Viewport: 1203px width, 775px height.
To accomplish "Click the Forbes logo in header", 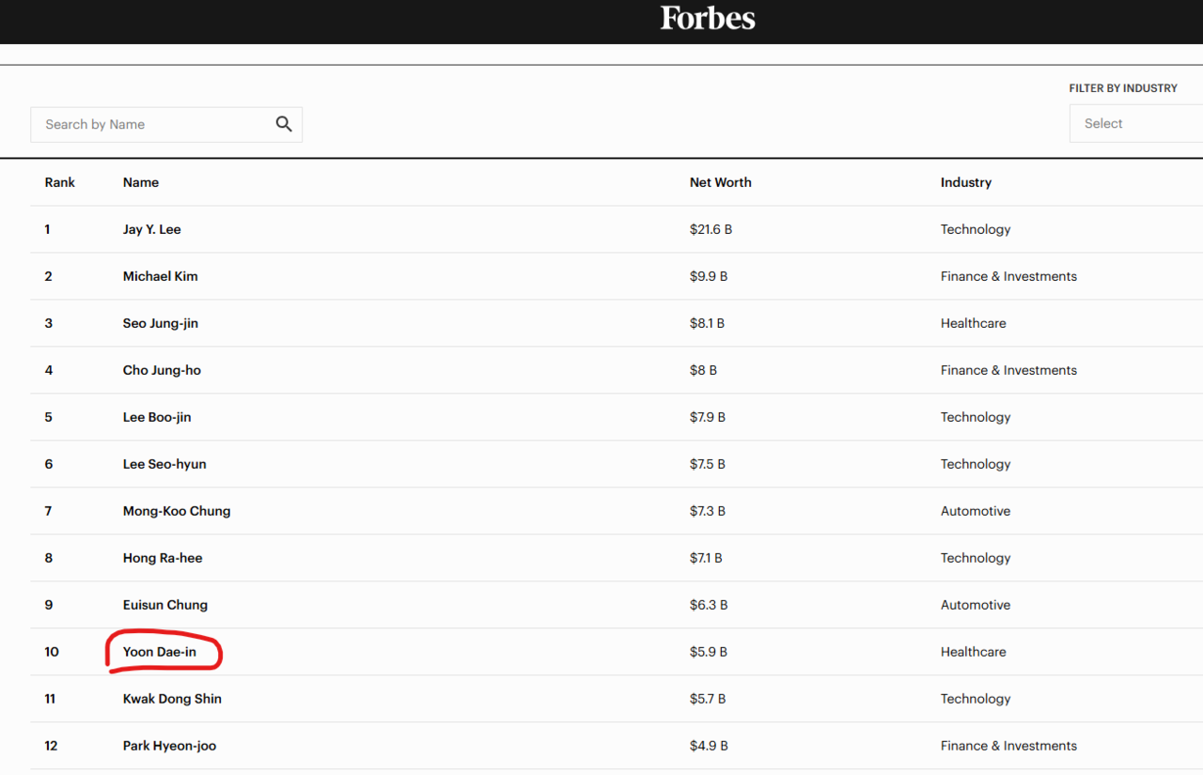I will (707, 18).
